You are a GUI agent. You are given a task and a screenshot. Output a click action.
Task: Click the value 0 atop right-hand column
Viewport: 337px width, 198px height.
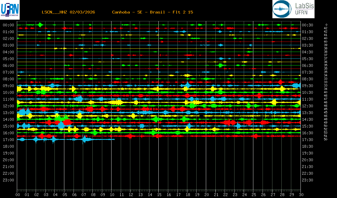(326, 25)
